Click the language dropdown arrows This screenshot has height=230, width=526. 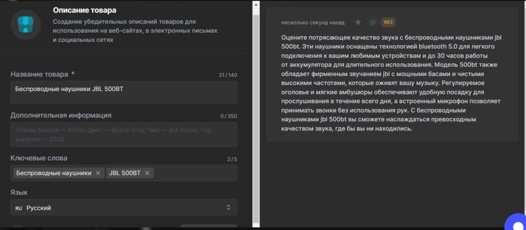click(228, 207)
